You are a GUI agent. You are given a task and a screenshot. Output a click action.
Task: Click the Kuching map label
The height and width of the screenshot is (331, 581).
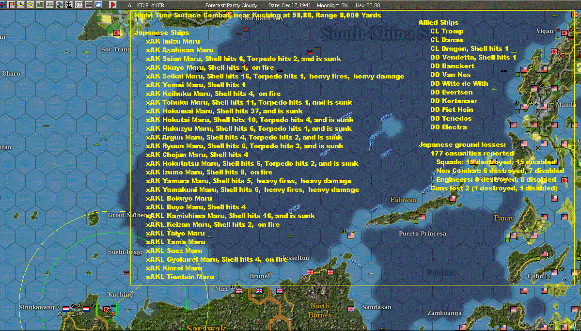[x=121, y=295]
